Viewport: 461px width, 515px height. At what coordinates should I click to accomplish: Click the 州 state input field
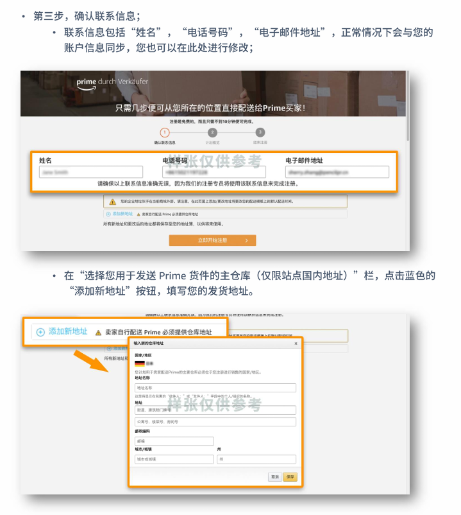pos(256,459)
